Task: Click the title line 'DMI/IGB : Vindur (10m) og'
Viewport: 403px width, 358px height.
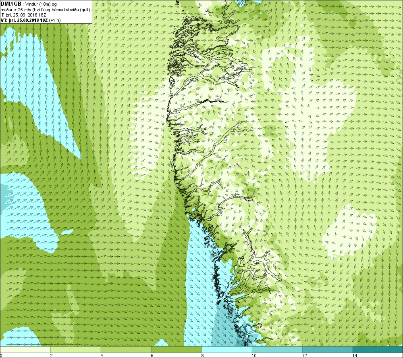Action: [x=29, y=4]
